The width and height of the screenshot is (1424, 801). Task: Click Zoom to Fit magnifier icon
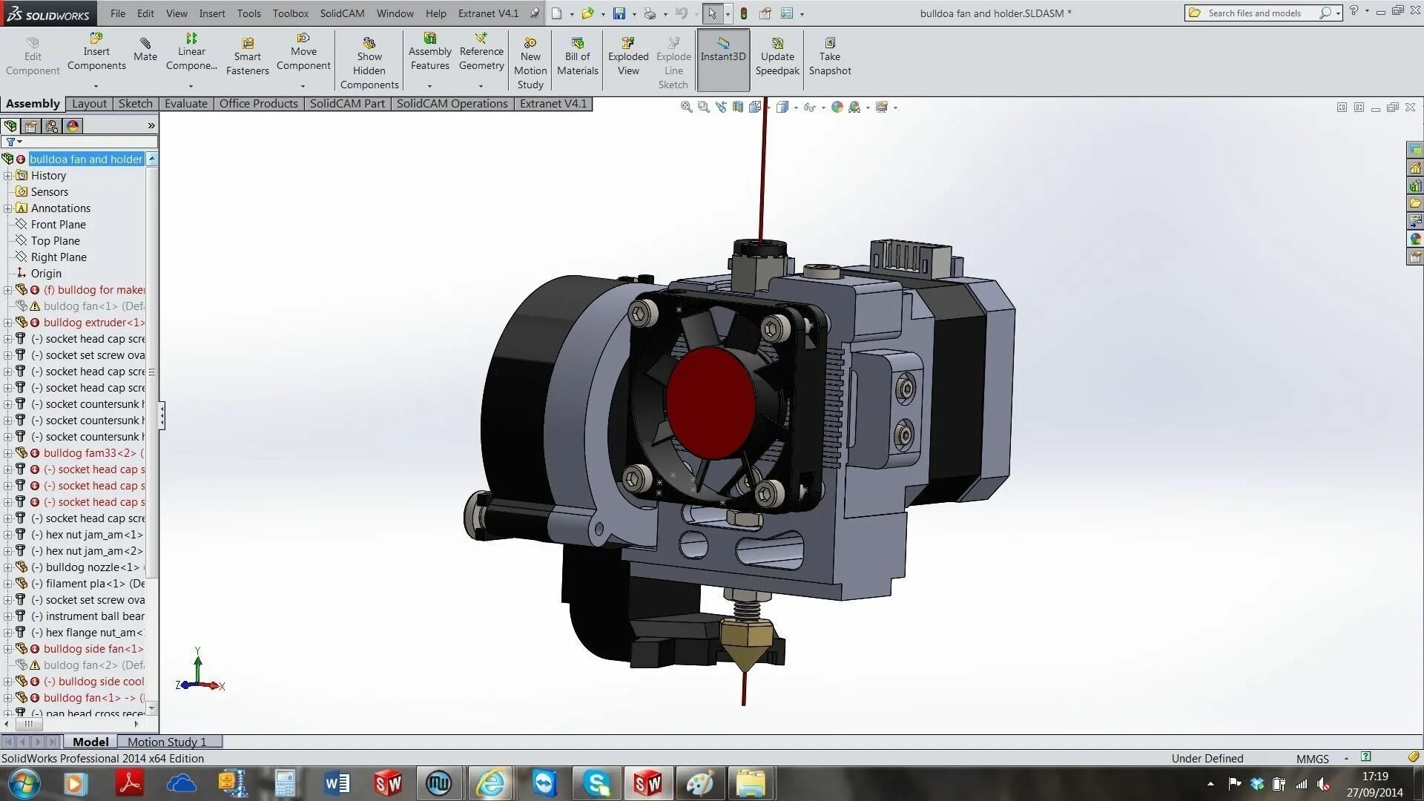click(x=686, y=108)
